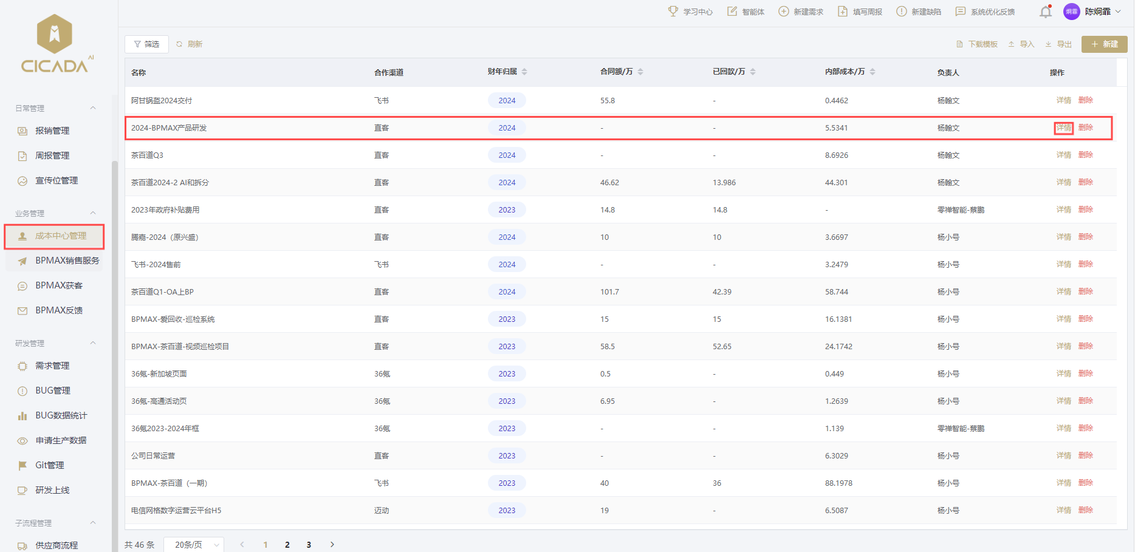This screenshot has height=552, width=1135.
Task: Go to page 2
Action: tap(287, 545)
